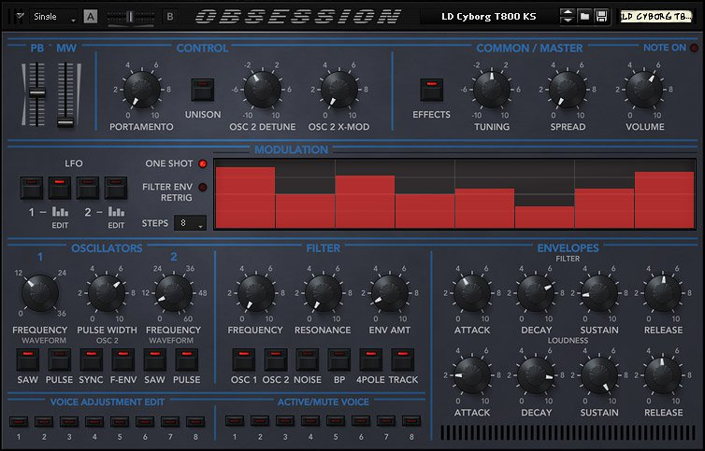Mute voice 4 in Active/Mute Voice
This screenshot has width=705, height=451.
310,421
